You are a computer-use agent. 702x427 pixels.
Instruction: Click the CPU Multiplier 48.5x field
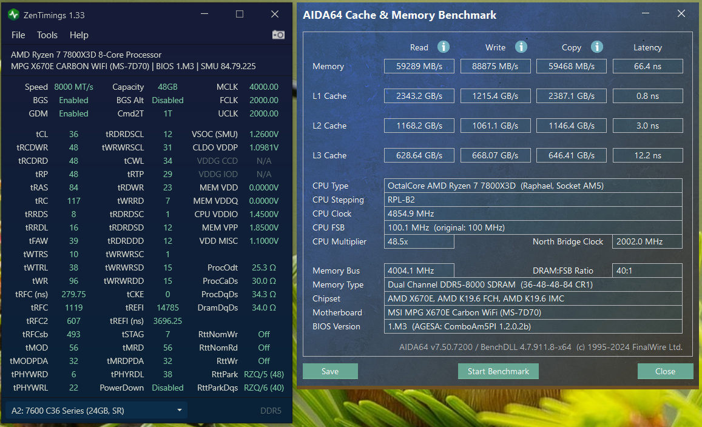click(x=419, y=241)
